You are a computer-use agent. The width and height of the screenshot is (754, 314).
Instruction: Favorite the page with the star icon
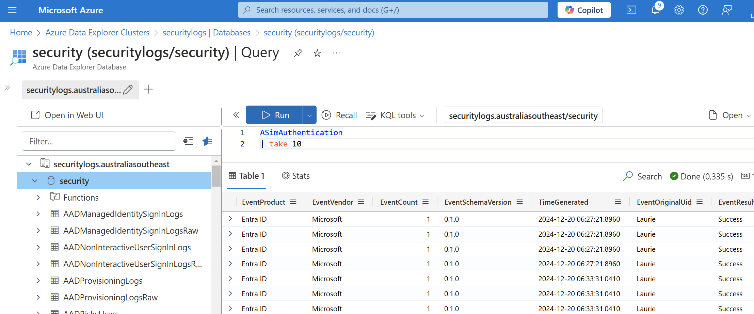click(x=317, y=53)
